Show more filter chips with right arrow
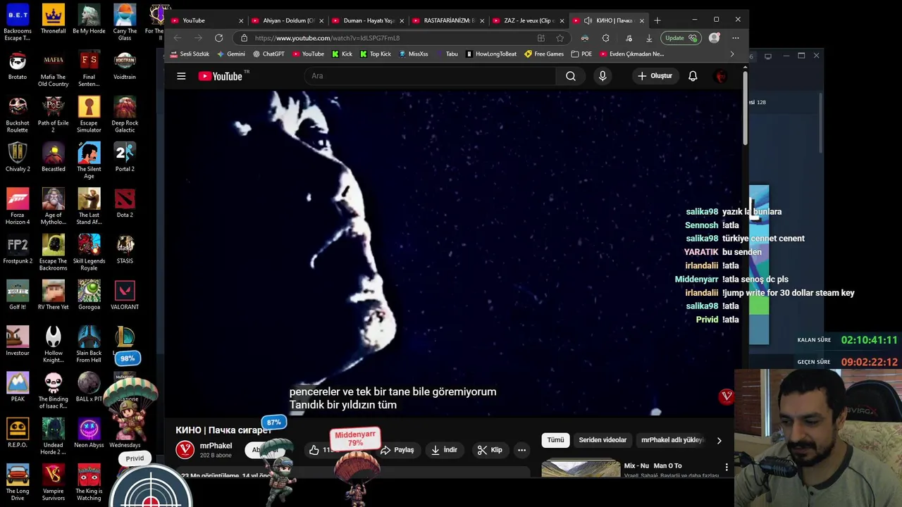This screenshot has width=902, height=507. 719,440
